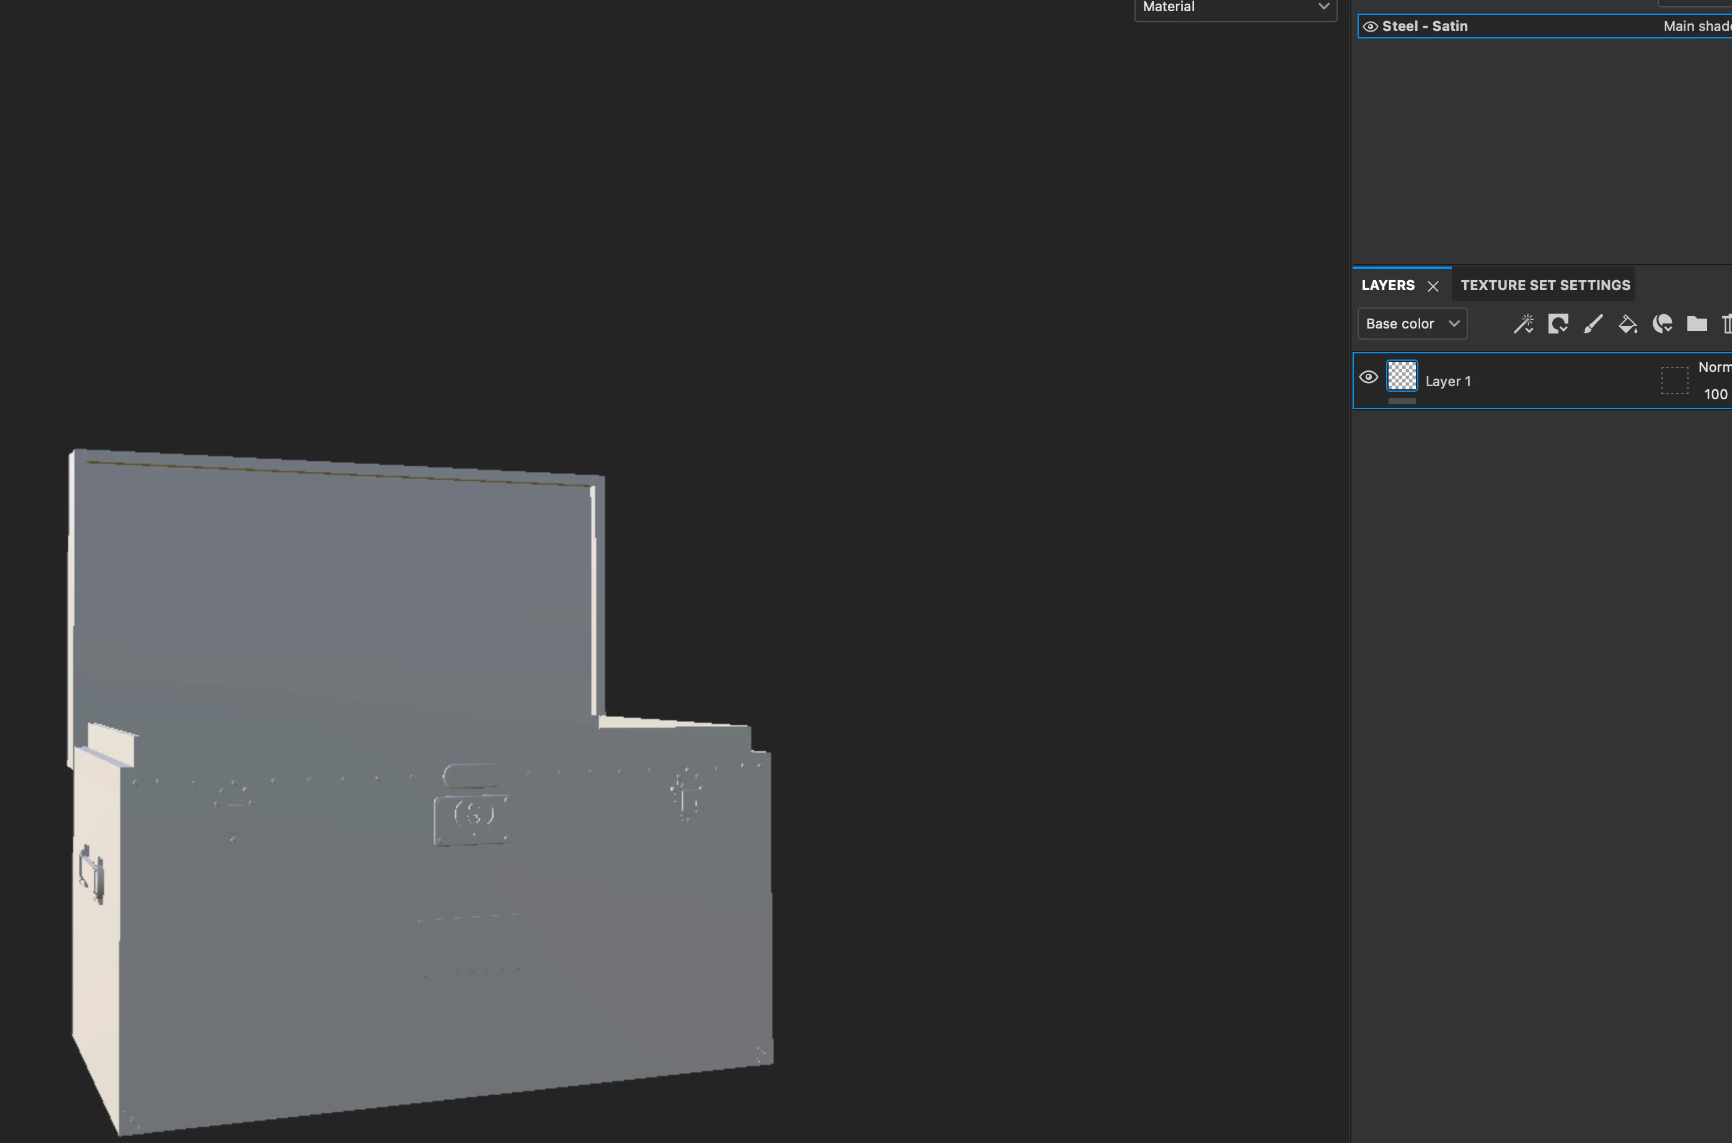Add a paint layer with brush icon
Image resolution: width=1732 pixels, height=1143 pixels.
click(x=1593, y=324)
